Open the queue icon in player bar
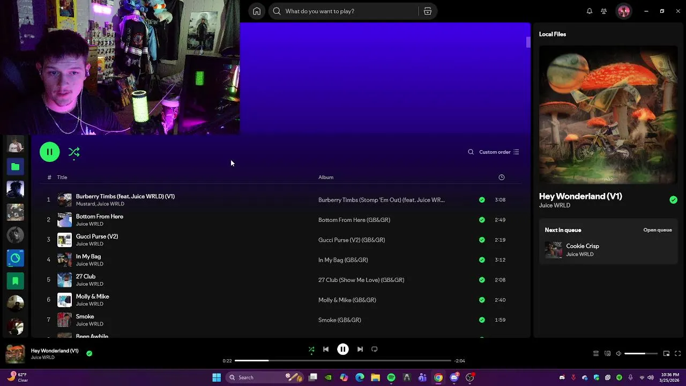This screenshot has width=686, height=386. 595,354
